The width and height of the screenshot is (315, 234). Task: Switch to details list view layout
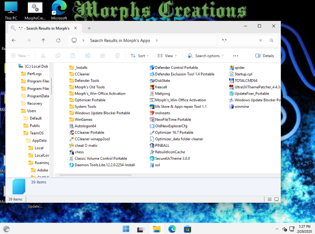click(270, 199)
